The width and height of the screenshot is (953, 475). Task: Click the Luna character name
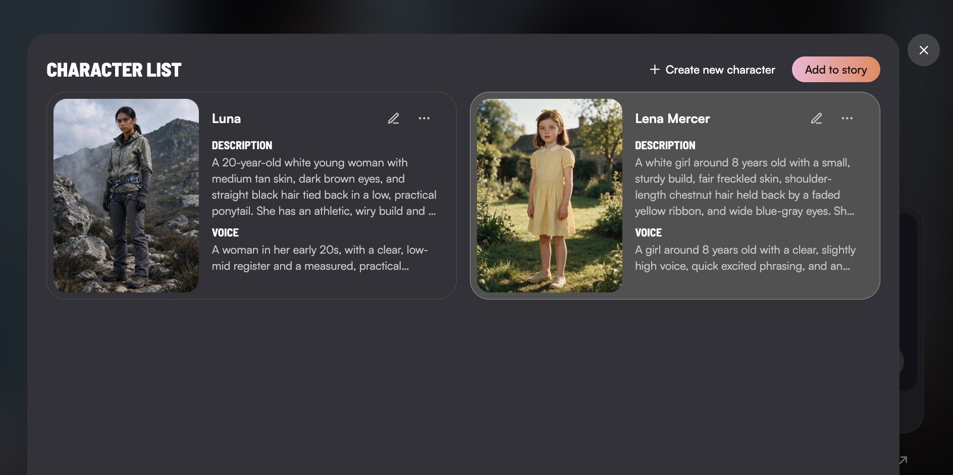point(226,118)
